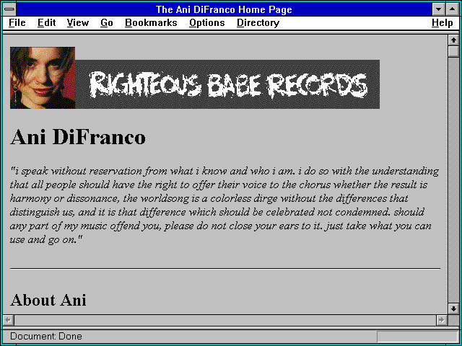Click the title bar text The Ani DiFranco Home Page
Viewport: 462px width, 346px height.
coord(224,9)
